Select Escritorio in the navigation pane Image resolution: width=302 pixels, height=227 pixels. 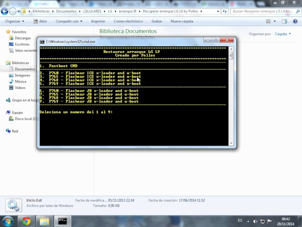[22, 44]
